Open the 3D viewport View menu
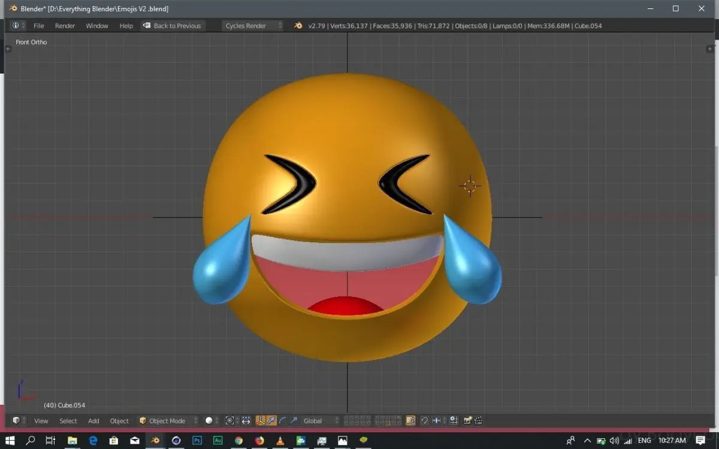The height and width of the screenshot is (449, 719). pyautogui.click(x=41, y=421)
